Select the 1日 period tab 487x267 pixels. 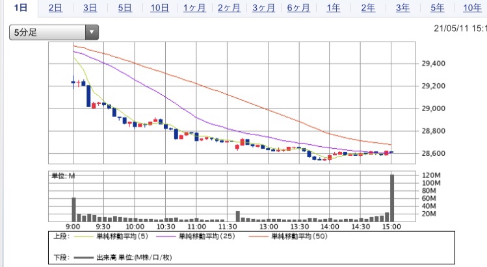point(21,8)
